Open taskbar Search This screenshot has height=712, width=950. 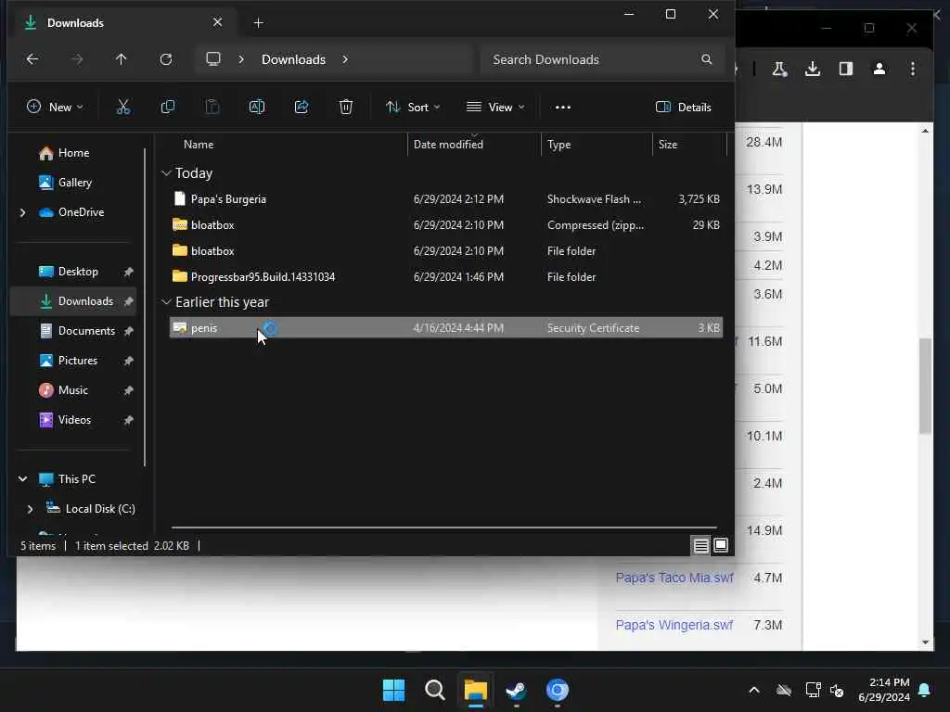pos(434,690)
